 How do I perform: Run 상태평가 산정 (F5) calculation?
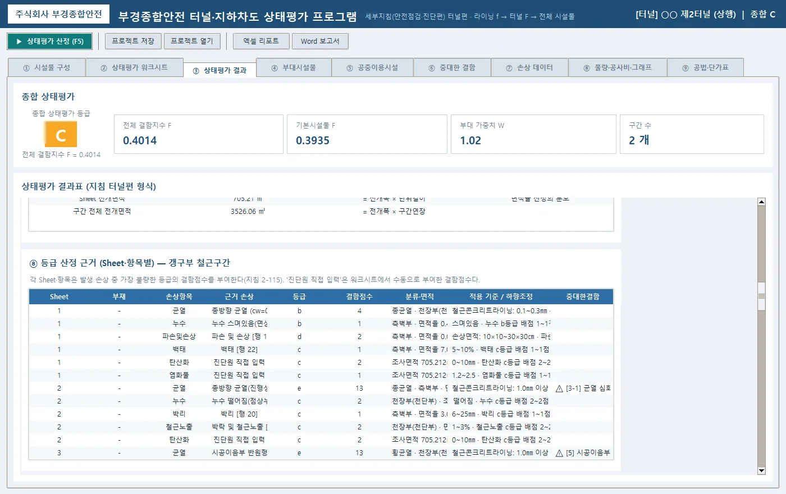[49, 41]
